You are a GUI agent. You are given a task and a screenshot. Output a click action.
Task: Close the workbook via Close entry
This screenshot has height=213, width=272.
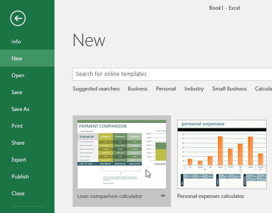[18, 193]
